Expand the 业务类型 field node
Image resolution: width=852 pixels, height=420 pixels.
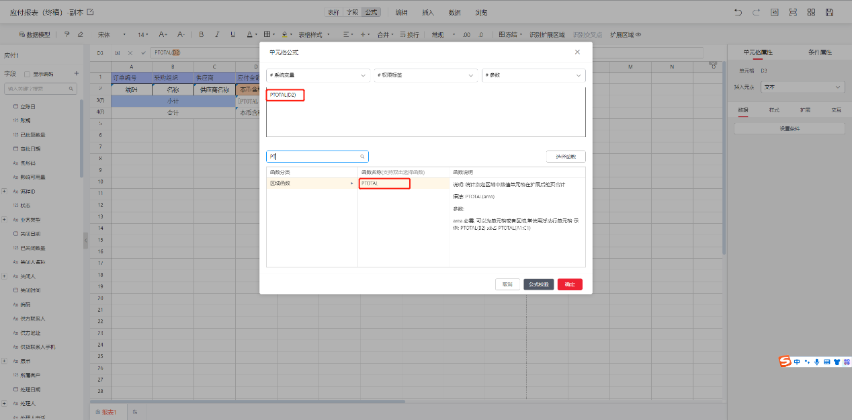click(x=5, y=220)
